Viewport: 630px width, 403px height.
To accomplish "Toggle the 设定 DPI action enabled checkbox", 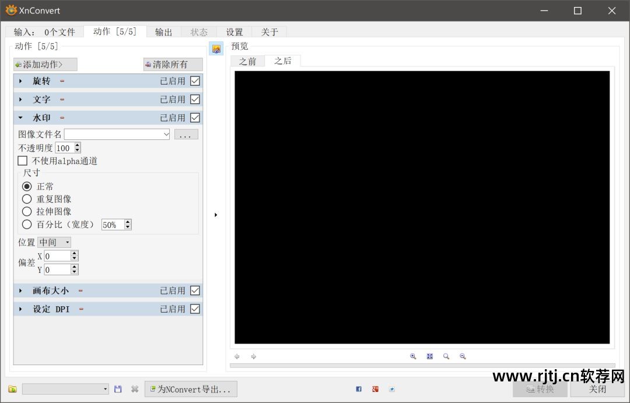I will (195, 309).
